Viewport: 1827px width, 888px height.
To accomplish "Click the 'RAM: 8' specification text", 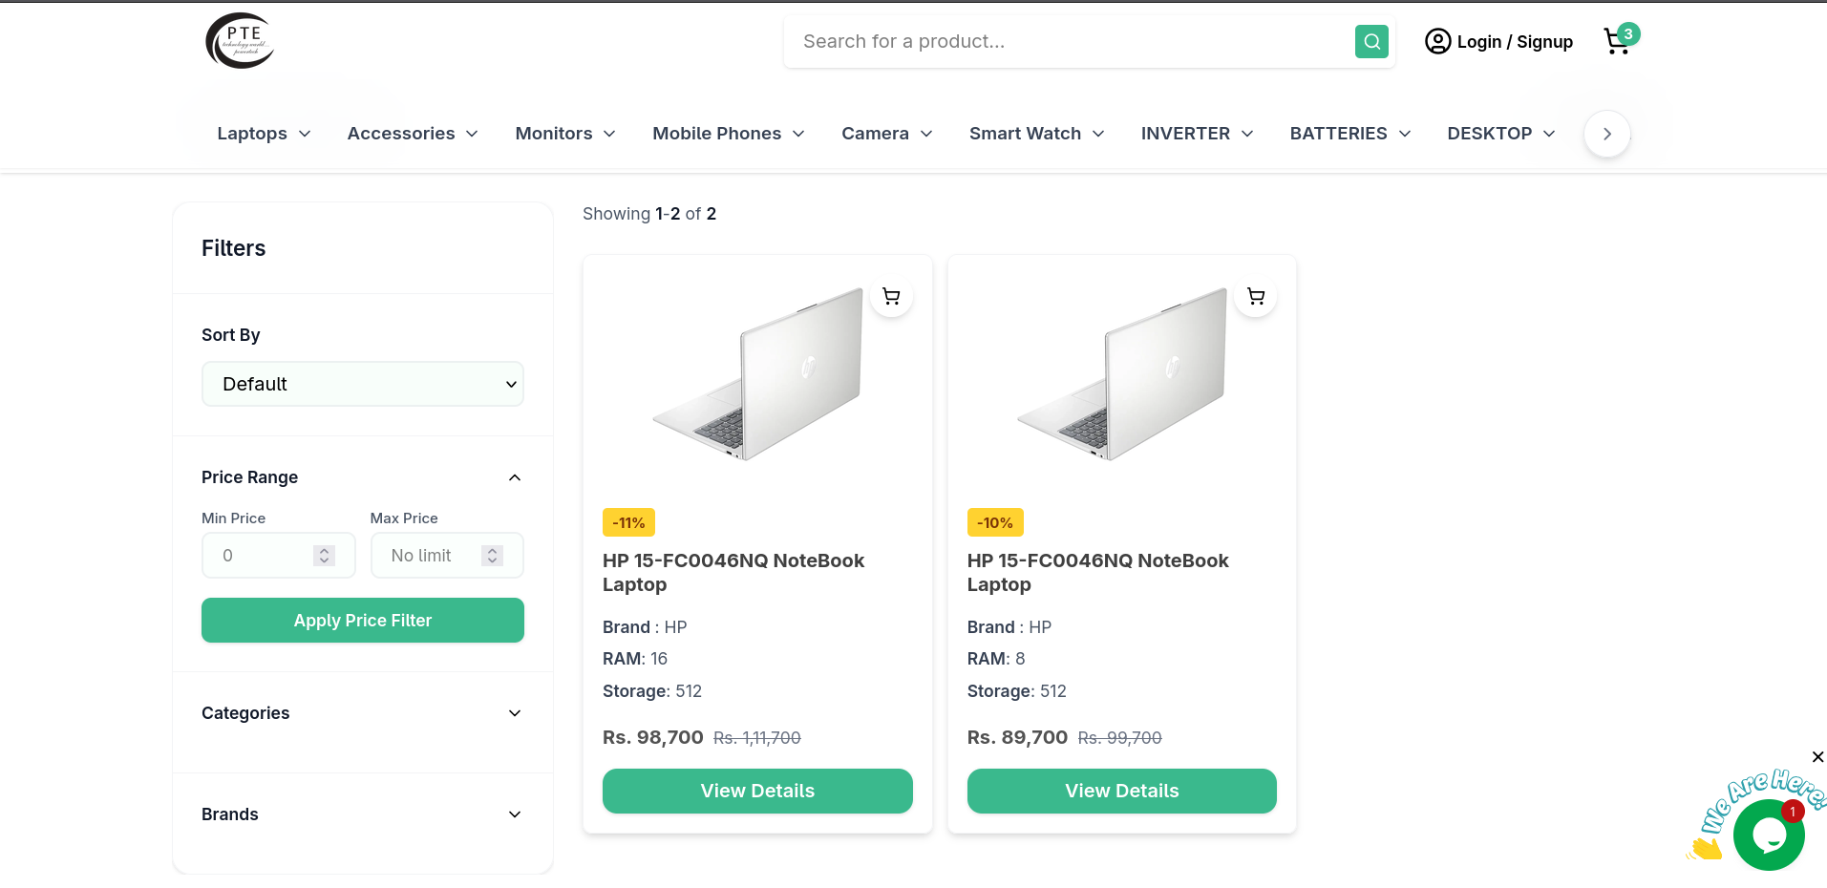I will coord(996,659).
